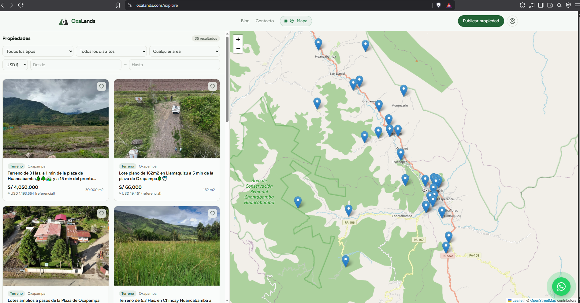
Task: Click the scrollbar down arrow of listings panel
Action: point(227,300)
